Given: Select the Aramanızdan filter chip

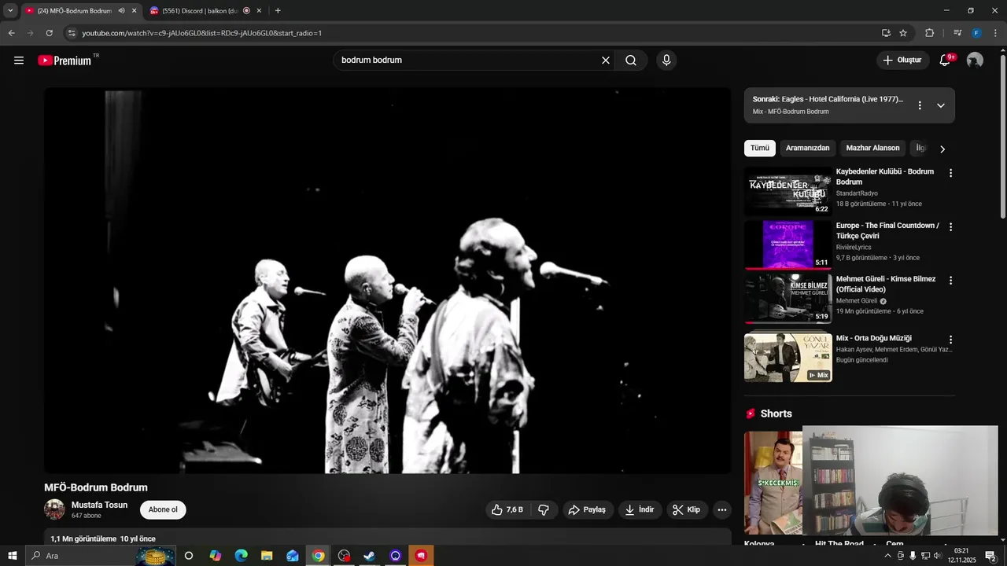Looking at the screenshot, I should 808,148.
